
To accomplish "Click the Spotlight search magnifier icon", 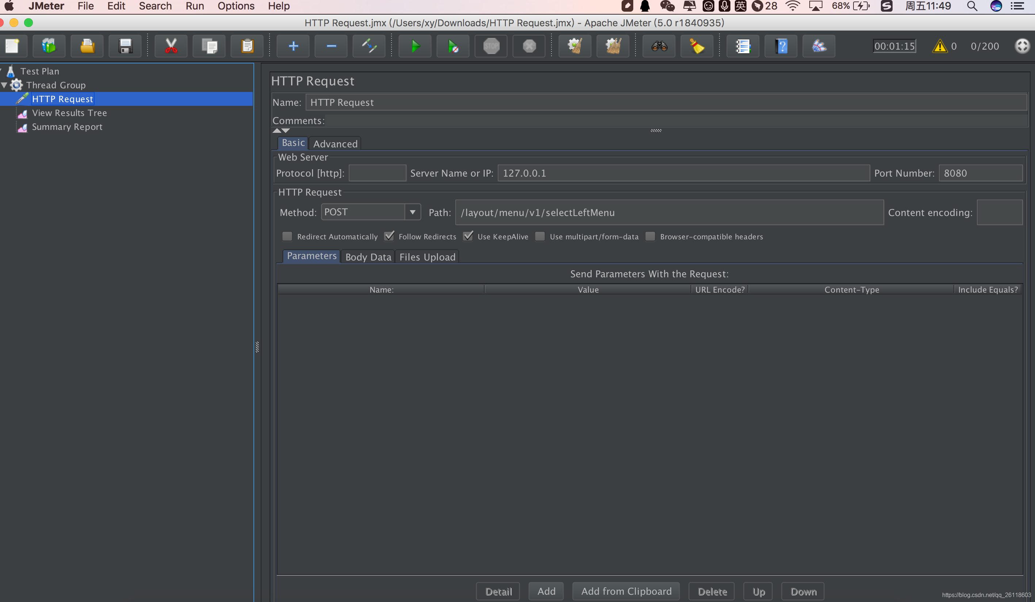I will [x=972, y=6].
